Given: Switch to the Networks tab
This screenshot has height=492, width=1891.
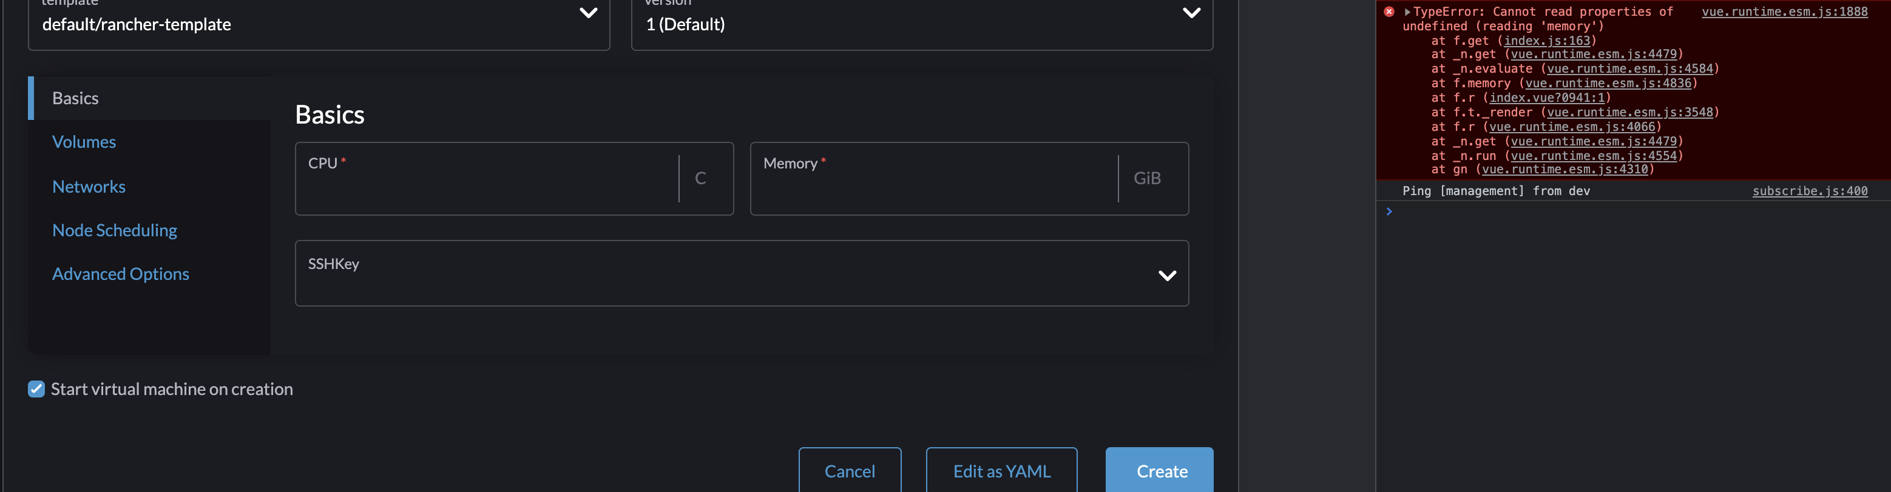Looking at the screenshot, I should click(88, 186).
